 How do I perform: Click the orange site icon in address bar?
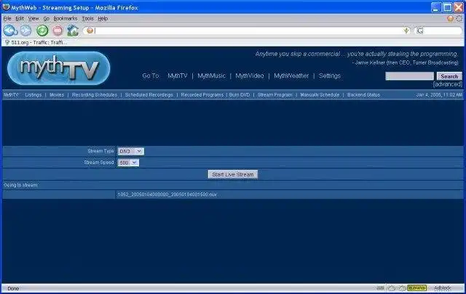point(90,30)
